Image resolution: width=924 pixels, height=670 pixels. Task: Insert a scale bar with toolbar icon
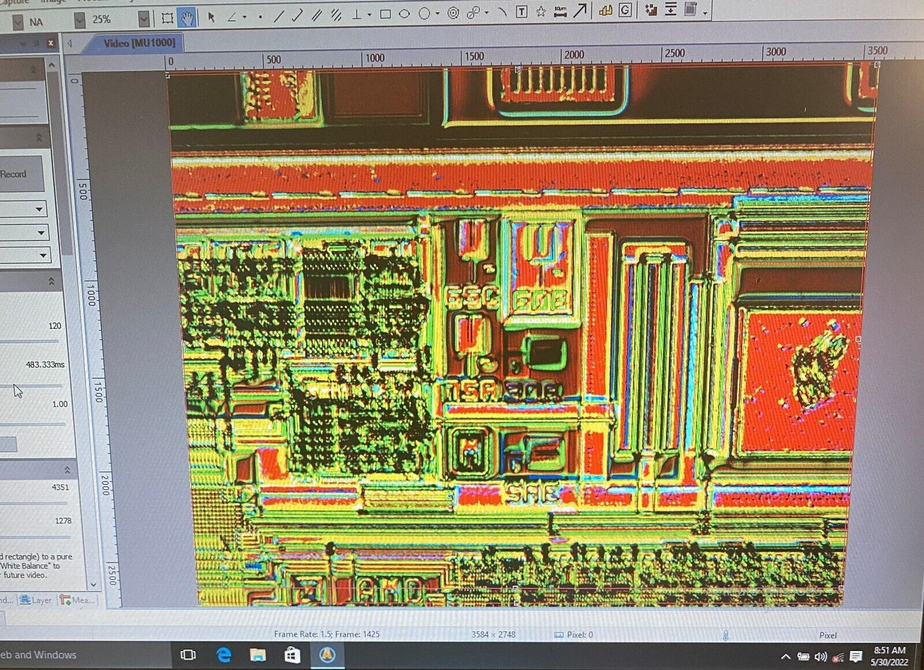tap(560, 11)
